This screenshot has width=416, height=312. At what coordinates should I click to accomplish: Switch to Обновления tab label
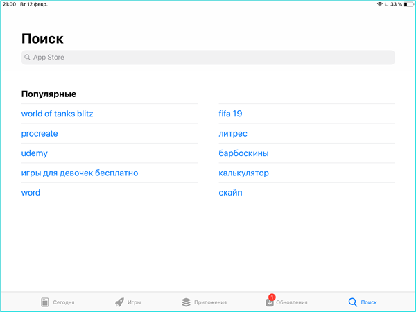292,302
